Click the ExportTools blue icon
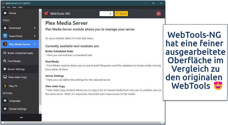The width and height of the screenshot is (228, 125). coord(5,36)
